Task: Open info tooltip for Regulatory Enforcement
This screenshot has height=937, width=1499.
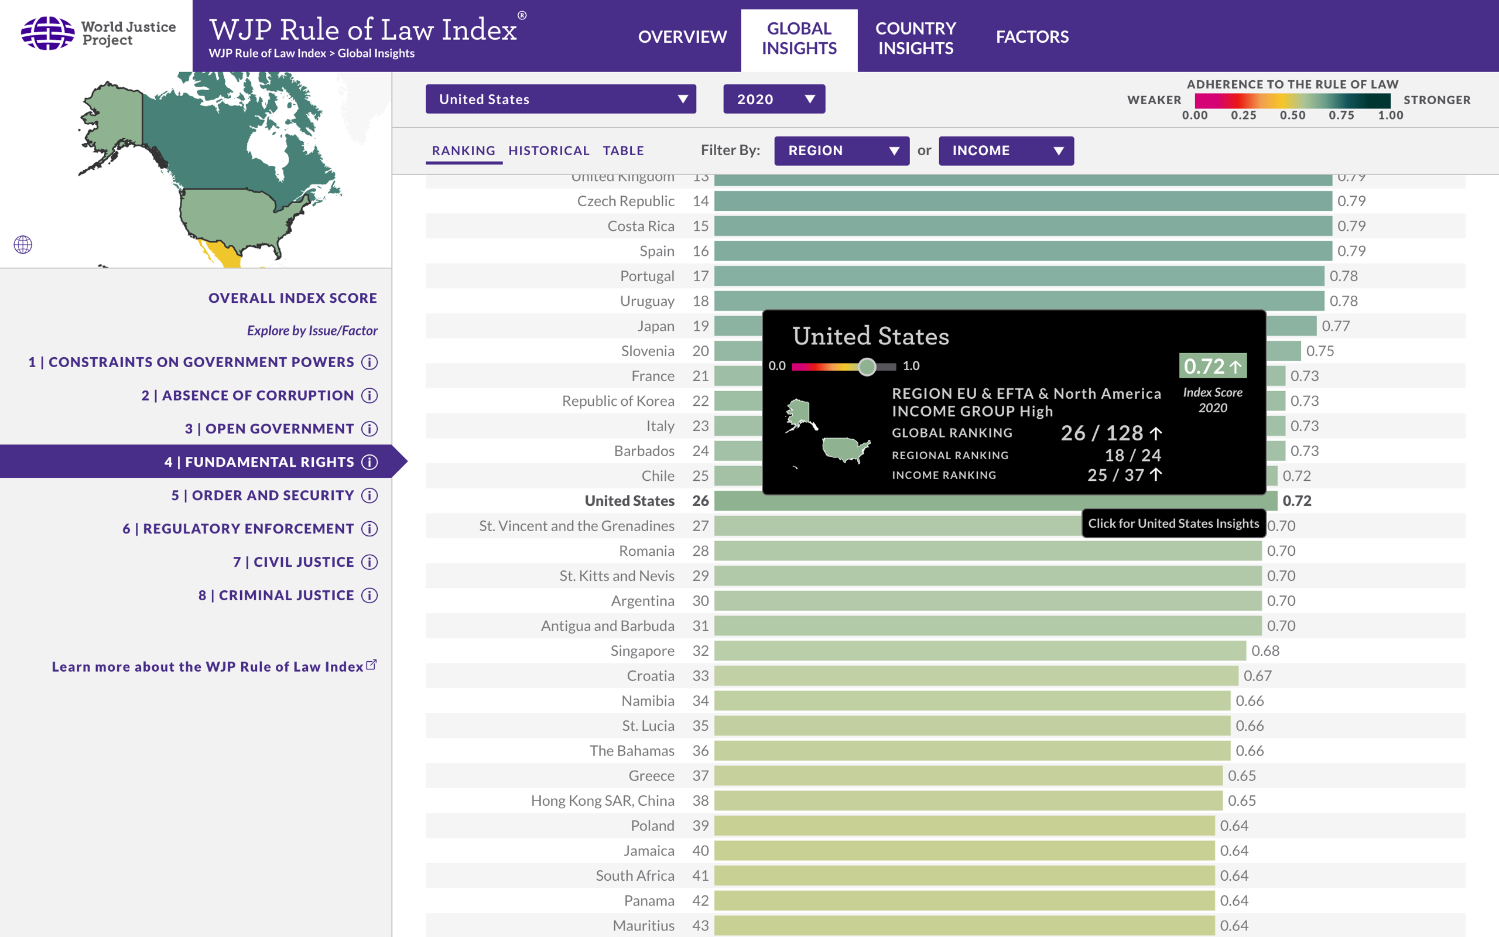Action: (370, 529)
